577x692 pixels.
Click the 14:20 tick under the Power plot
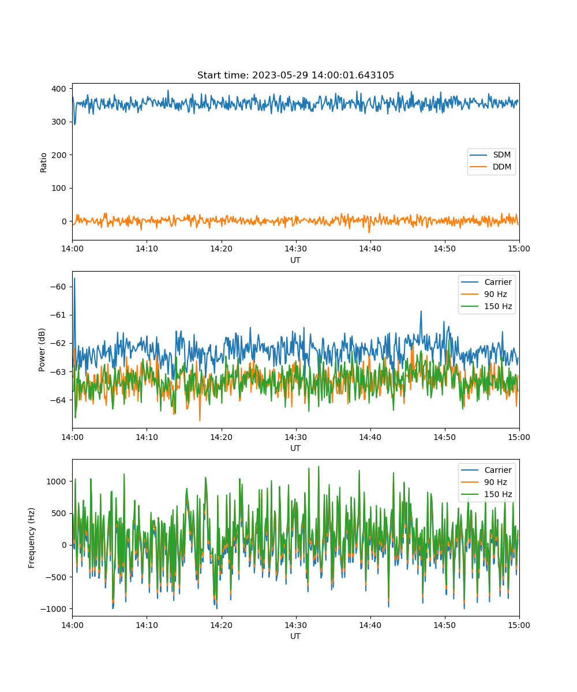coord(221,437)
